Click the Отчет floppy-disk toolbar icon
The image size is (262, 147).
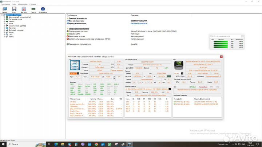(x=14, y=10)
